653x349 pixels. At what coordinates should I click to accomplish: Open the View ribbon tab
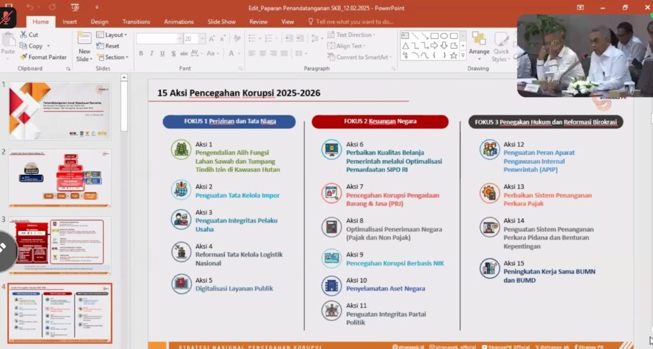point(288,22)
